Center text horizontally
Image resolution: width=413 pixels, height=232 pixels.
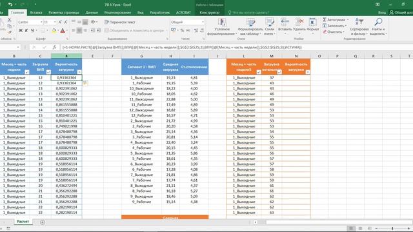point(79,30)
